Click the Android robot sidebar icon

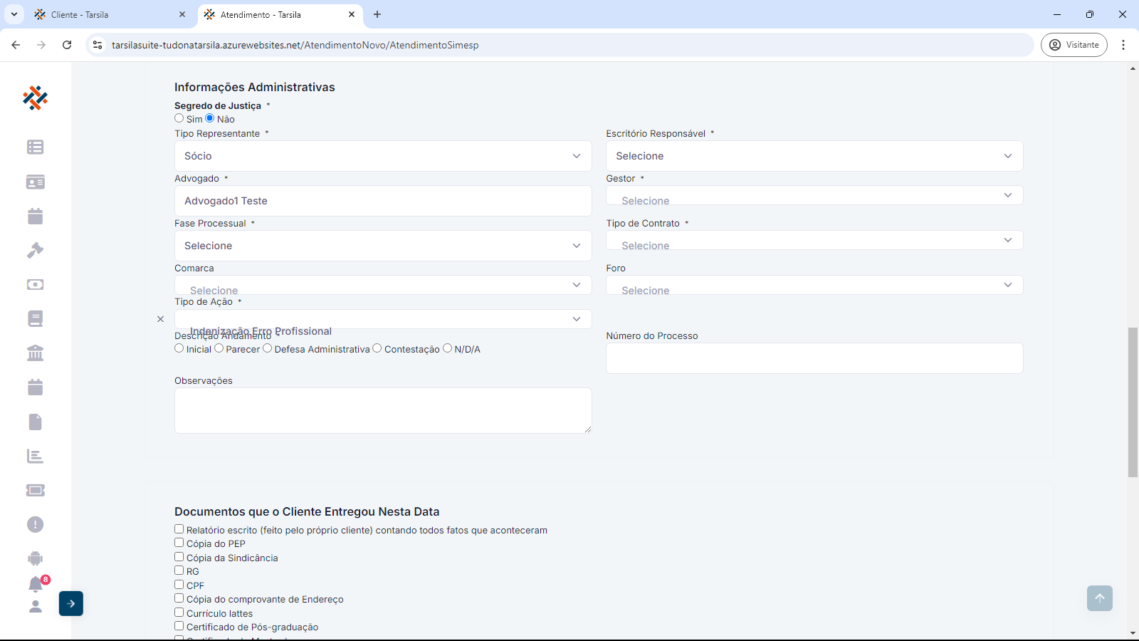click(x=35, y=558)
